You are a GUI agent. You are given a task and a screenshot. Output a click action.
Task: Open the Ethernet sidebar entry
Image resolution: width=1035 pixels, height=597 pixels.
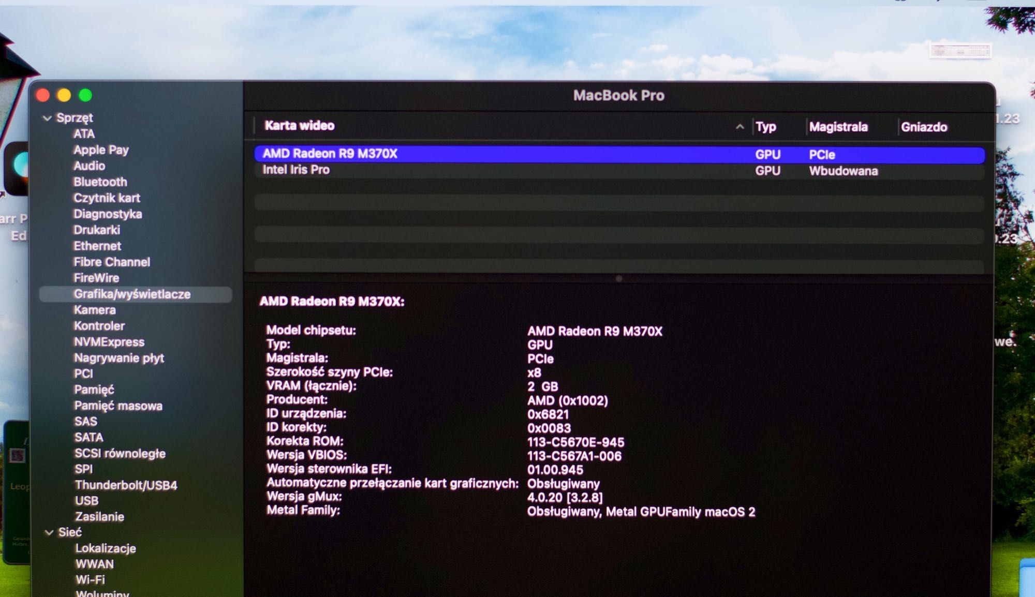[x=97, y=246]
